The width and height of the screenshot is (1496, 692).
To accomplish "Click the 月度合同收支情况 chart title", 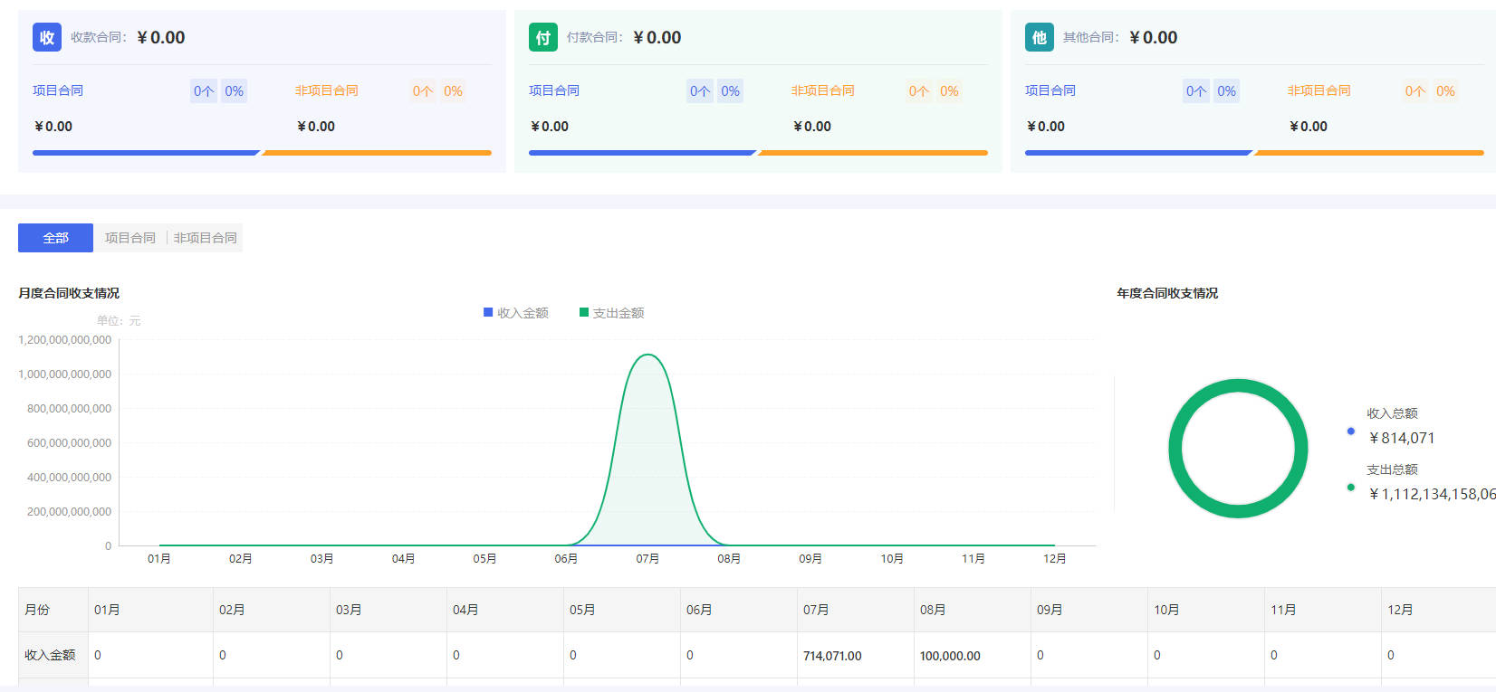I will point(69,293).
